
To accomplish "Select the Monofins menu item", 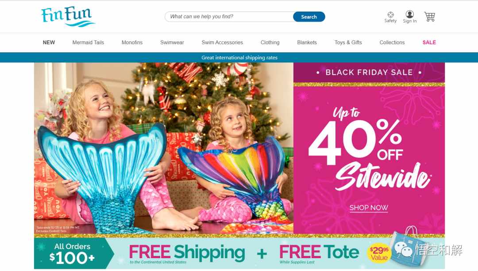I will click(132, 42).
